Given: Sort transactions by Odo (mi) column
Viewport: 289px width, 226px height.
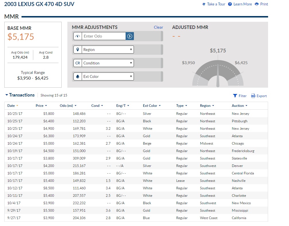Looking at the screenshot, I should pyautogui.click(x=68, y=105).
